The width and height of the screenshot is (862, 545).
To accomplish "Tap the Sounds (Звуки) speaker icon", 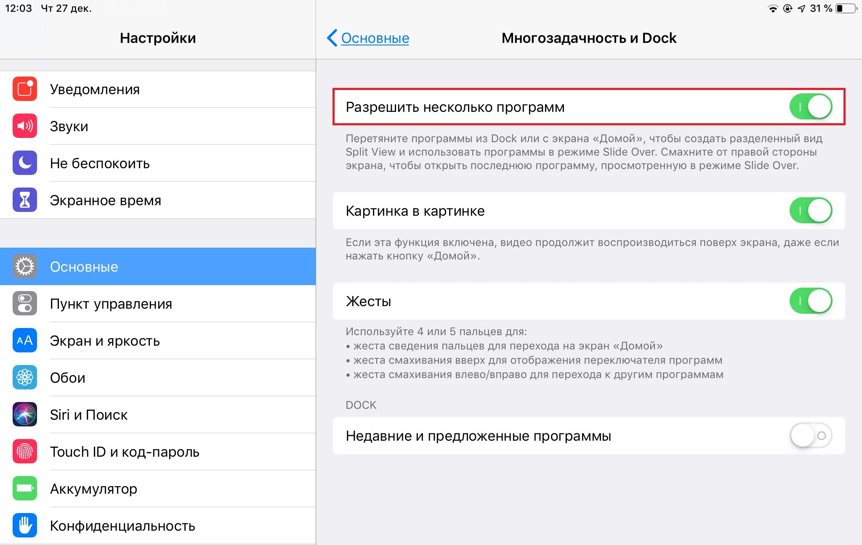I will click(25, 126).
